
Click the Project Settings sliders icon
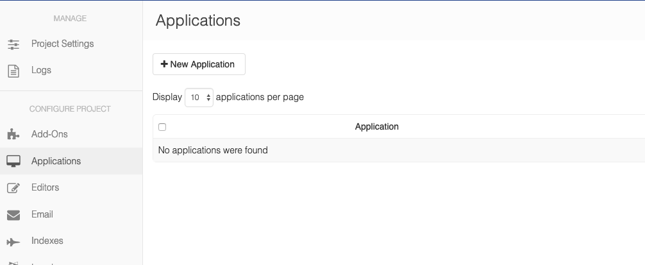point(13,44)
